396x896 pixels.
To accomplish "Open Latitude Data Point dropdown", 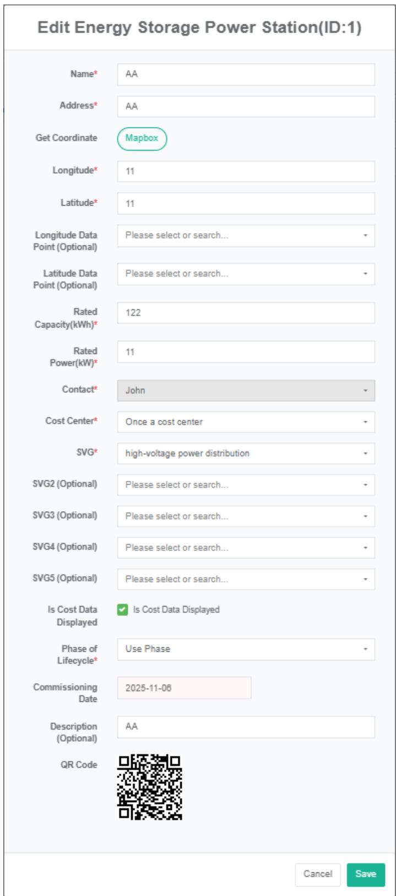I will (246, 274).
